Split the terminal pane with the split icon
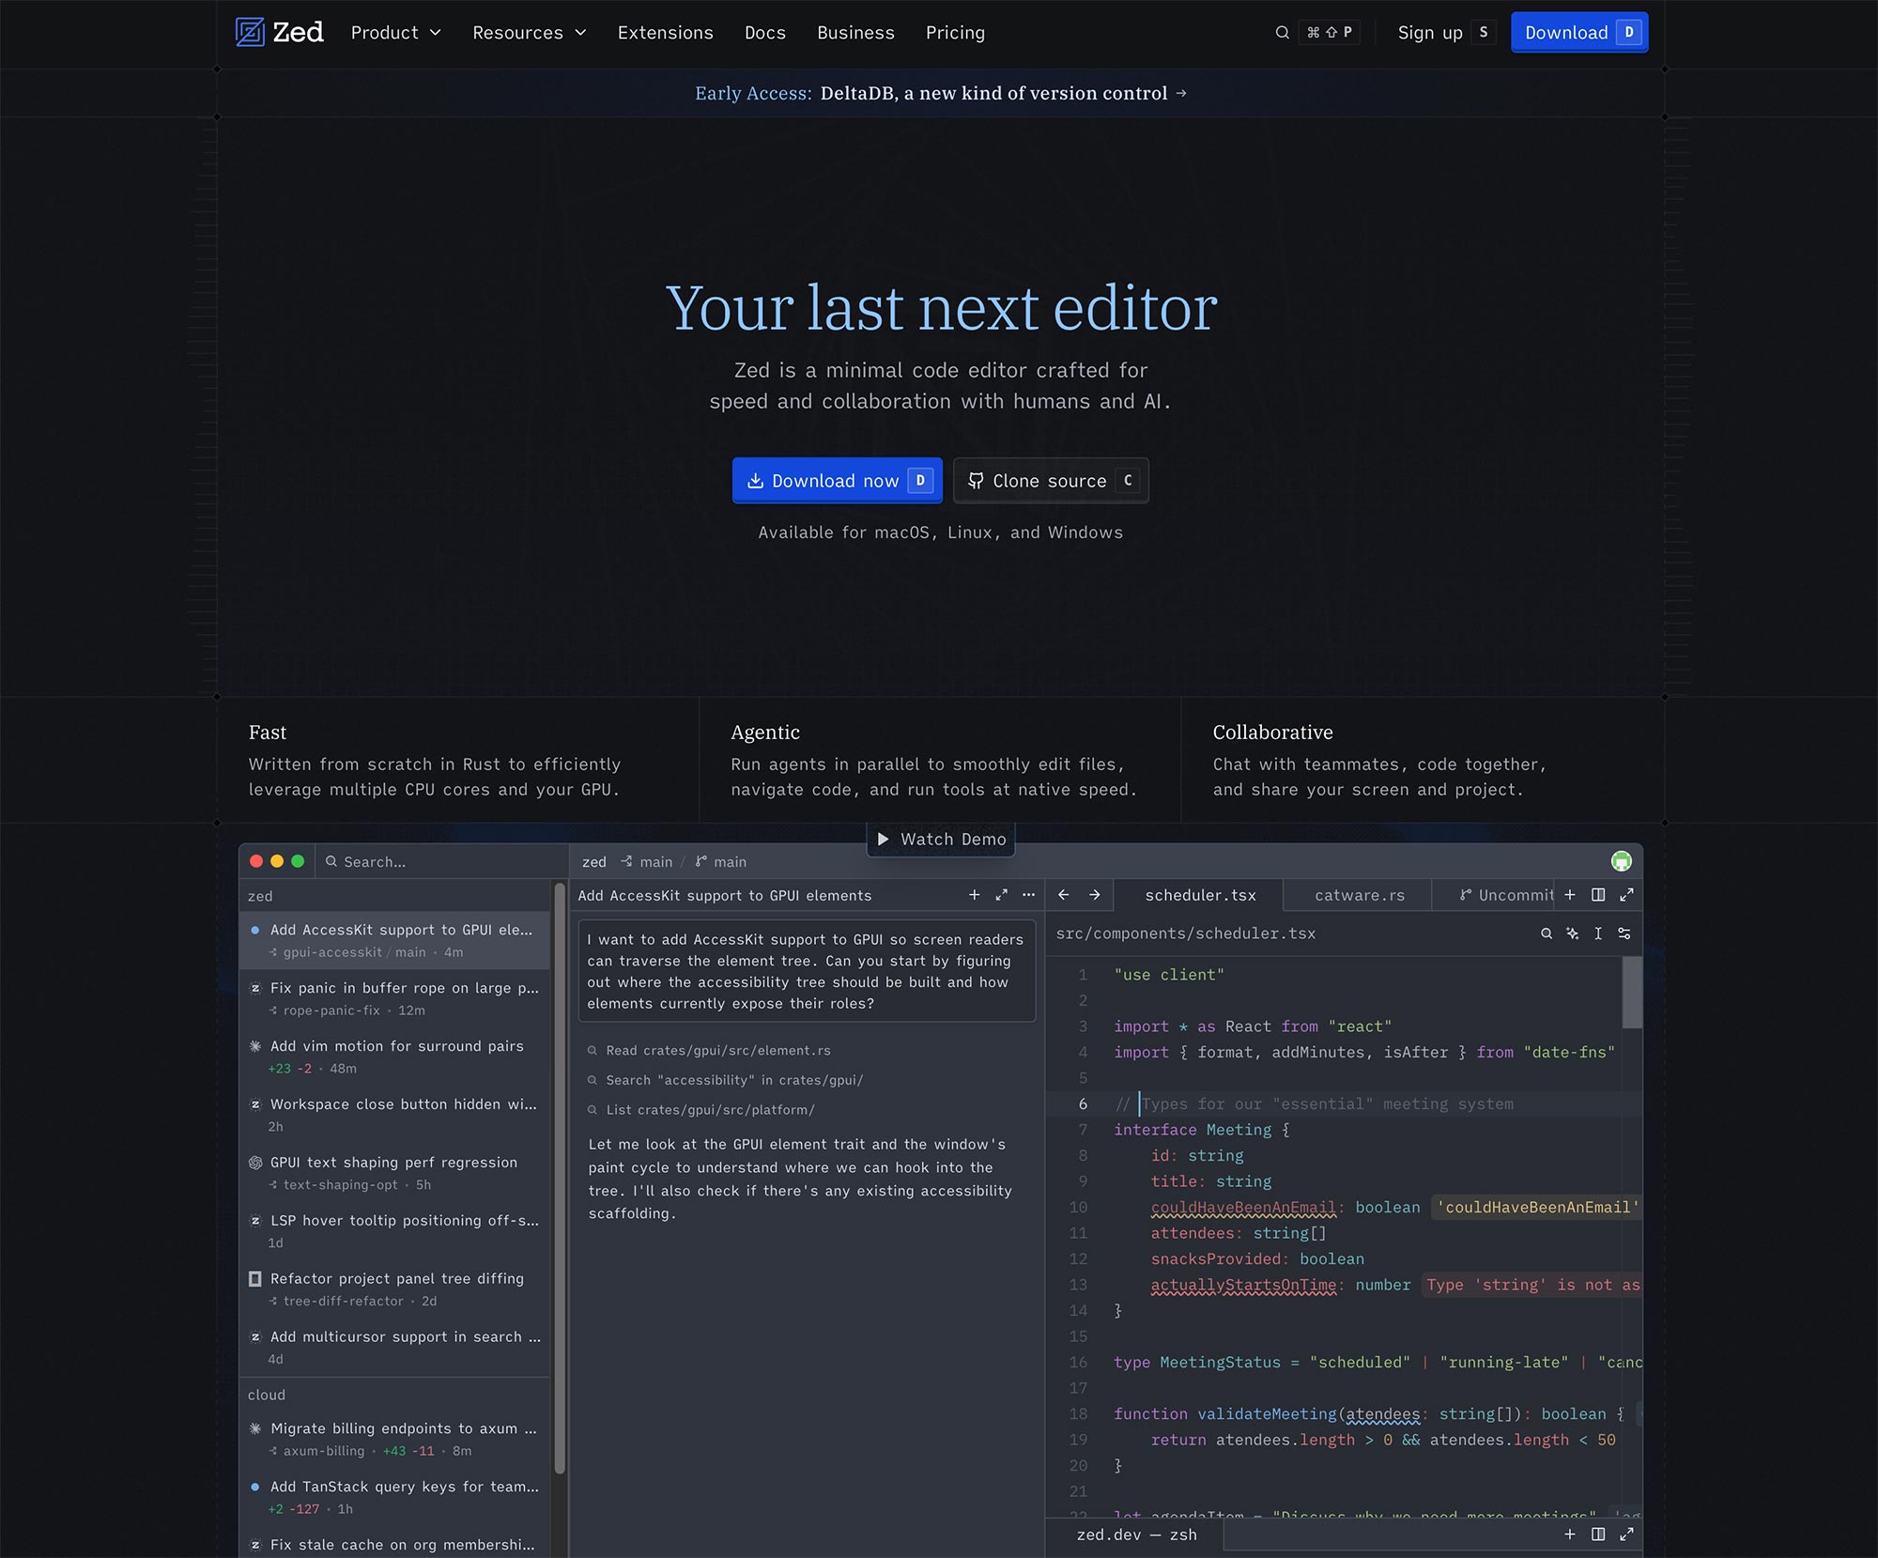The image size is (1878, 1558). (1598, 1534)
